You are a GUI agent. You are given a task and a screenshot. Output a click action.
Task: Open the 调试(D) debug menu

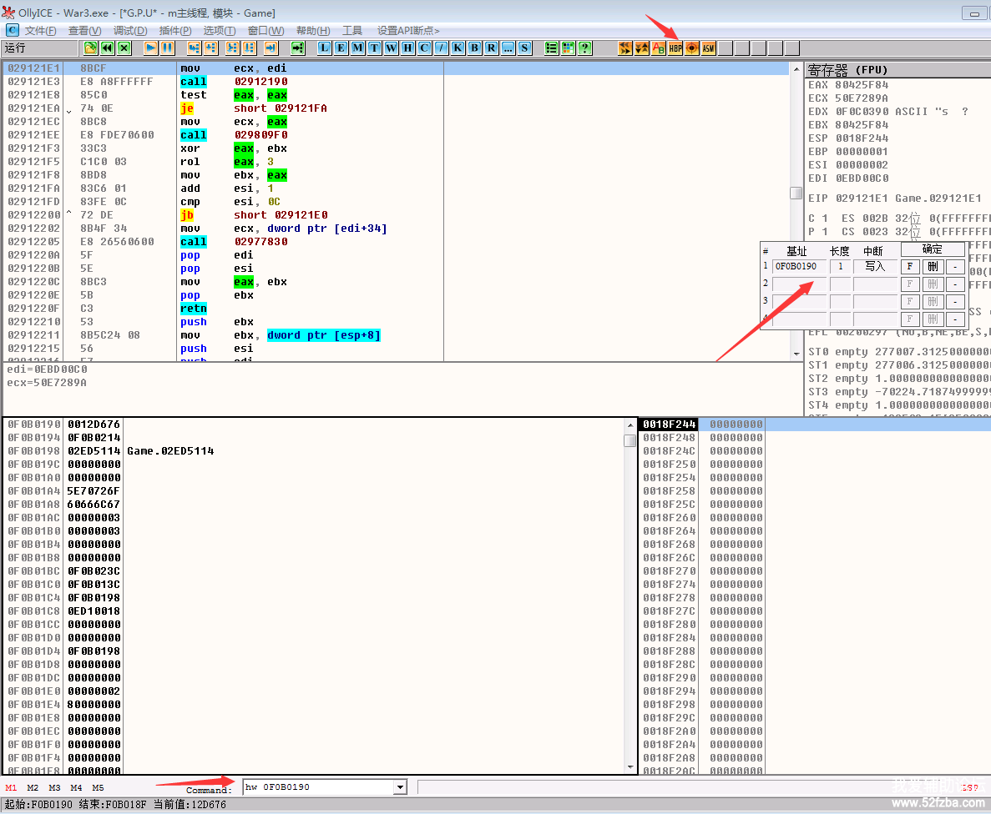click(x=129, y=31)
